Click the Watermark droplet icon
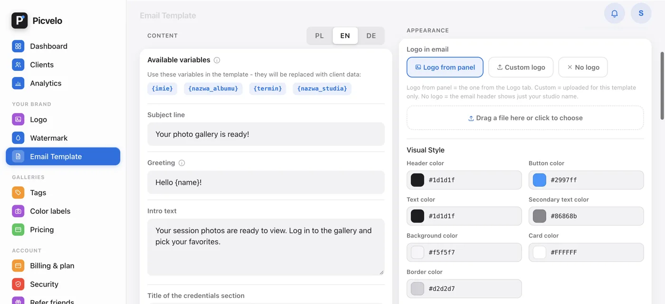 (18, 138)
